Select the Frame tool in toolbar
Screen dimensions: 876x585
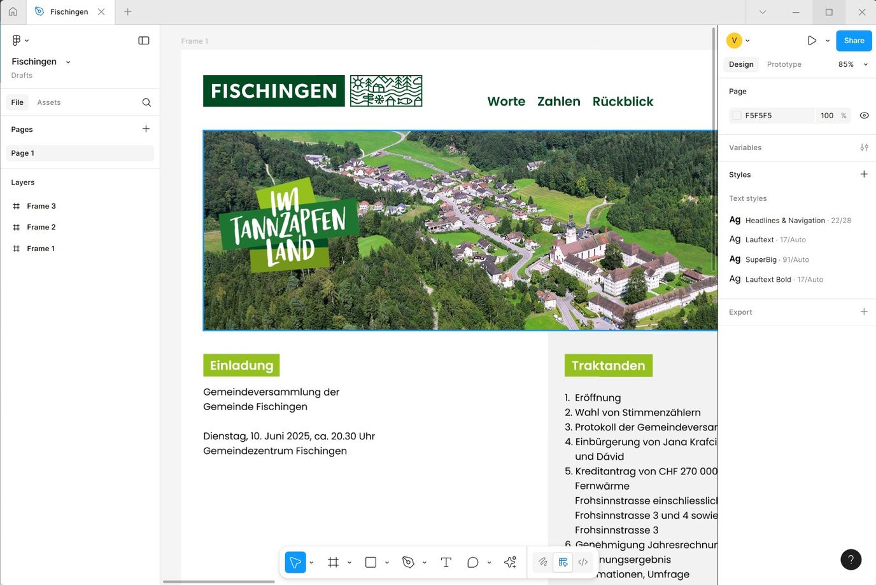(333, 562)
